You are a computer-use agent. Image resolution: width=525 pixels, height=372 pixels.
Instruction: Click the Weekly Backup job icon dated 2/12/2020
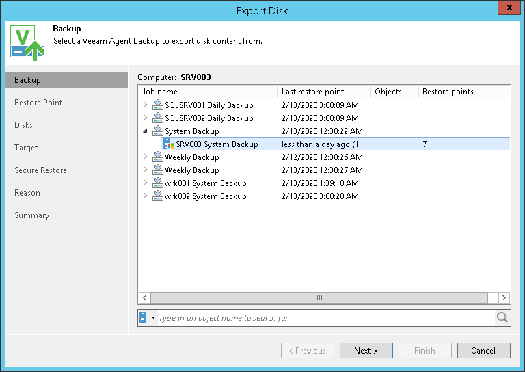(158, 157)
